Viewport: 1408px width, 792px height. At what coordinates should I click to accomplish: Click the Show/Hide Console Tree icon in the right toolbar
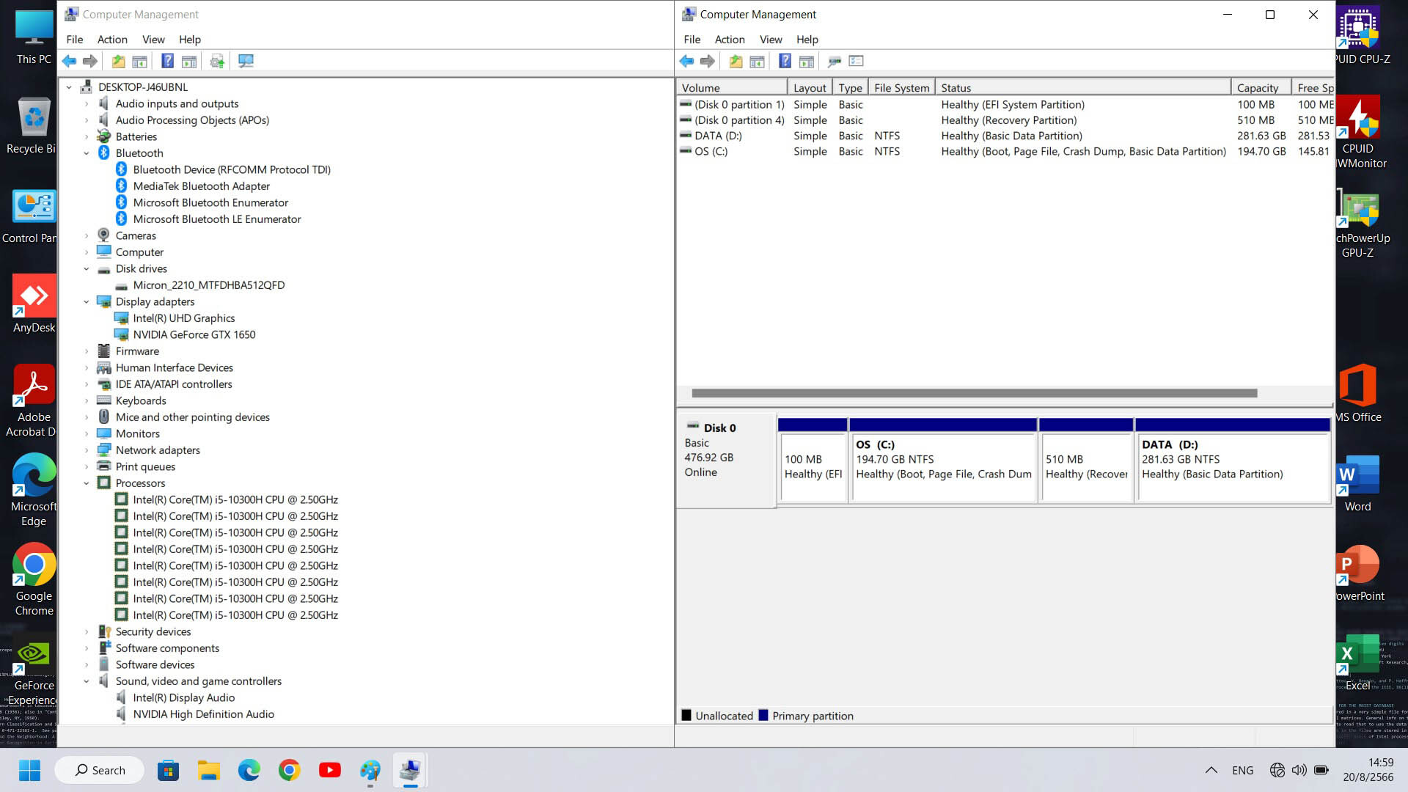(x=757, y=61)
